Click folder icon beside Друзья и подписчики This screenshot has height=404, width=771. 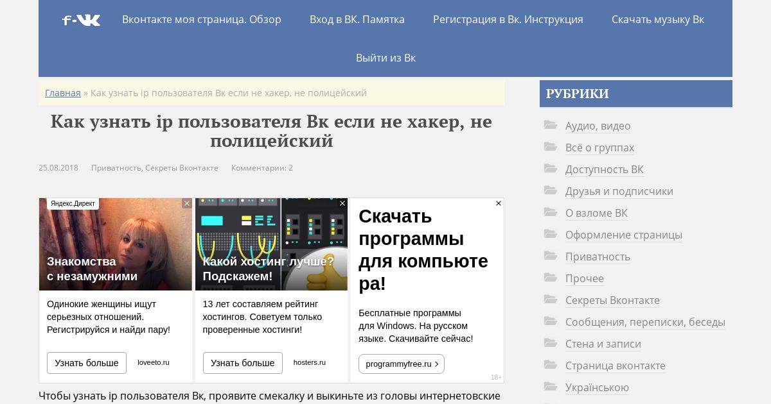[551, 190]
